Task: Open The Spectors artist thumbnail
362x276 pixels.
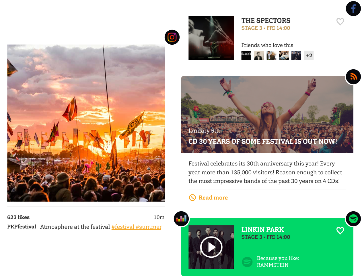Action: coord(211,38)
